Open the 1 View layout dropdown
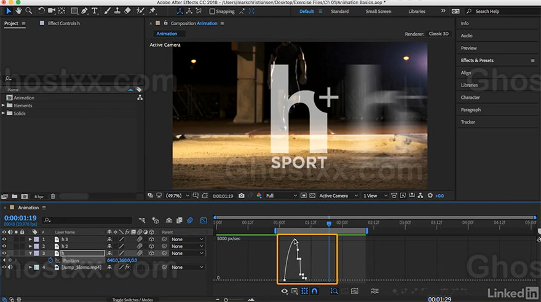541x302 pixels. [375, 196]
